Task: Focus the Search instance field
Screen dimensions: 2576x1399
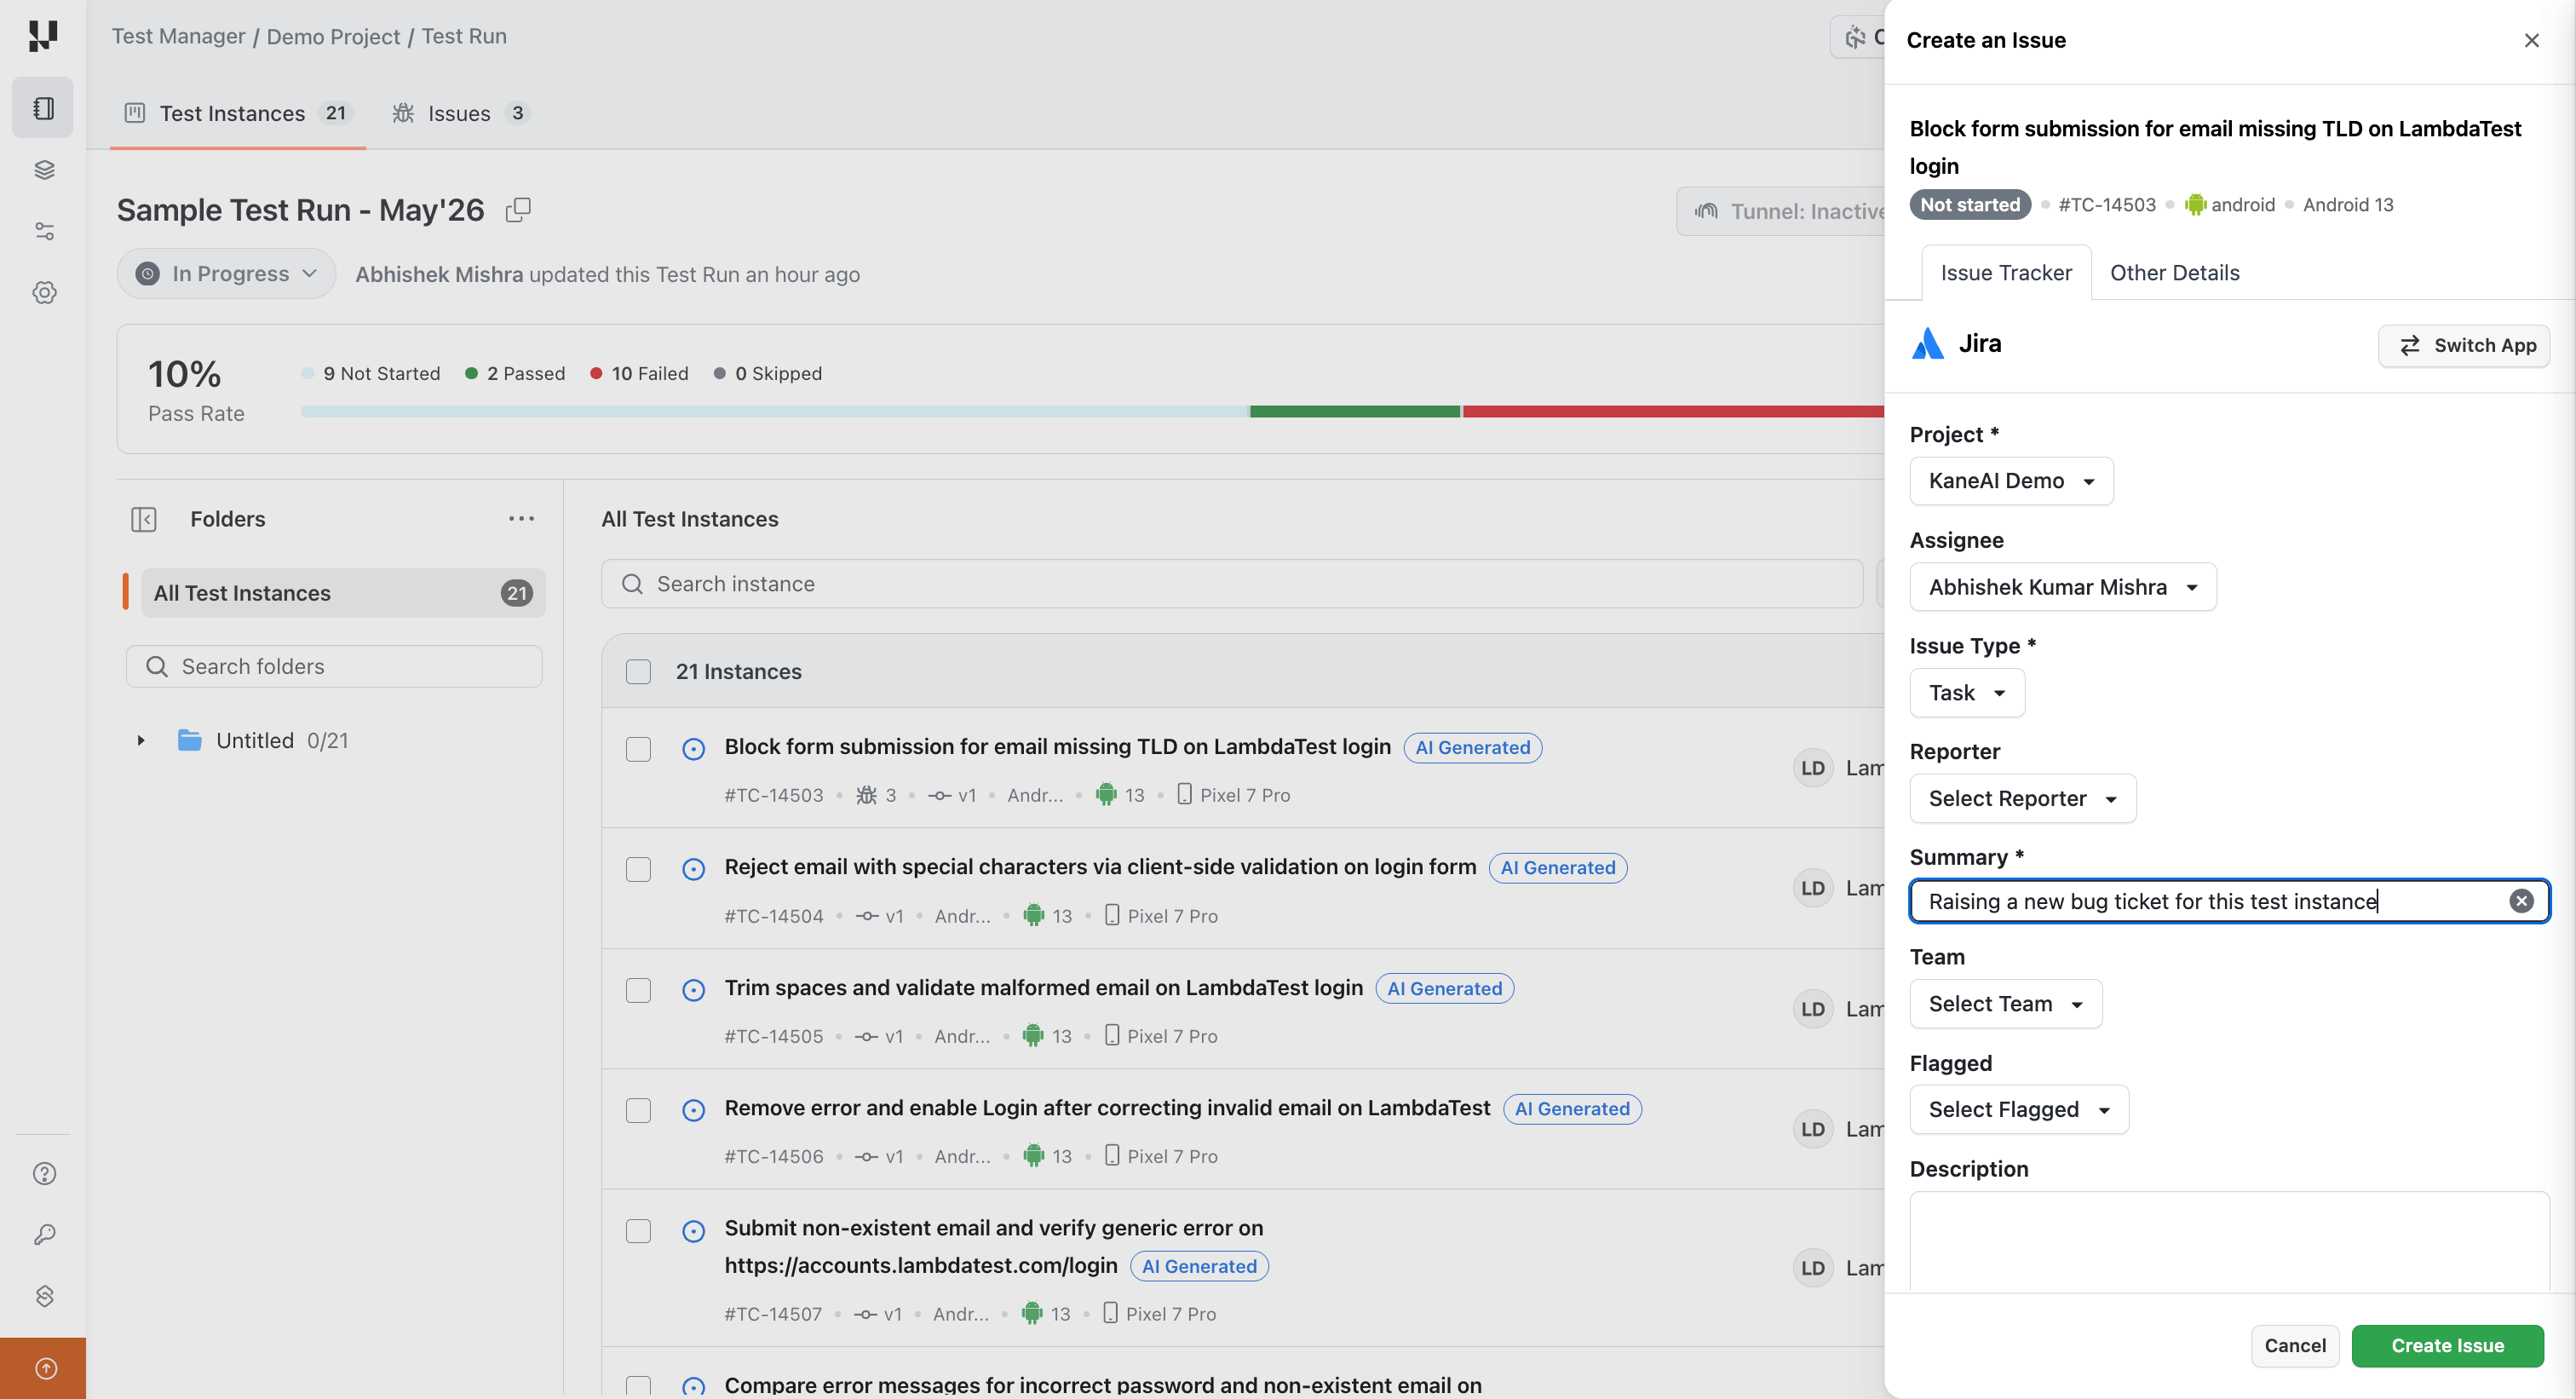Action: pos(1231,584)
